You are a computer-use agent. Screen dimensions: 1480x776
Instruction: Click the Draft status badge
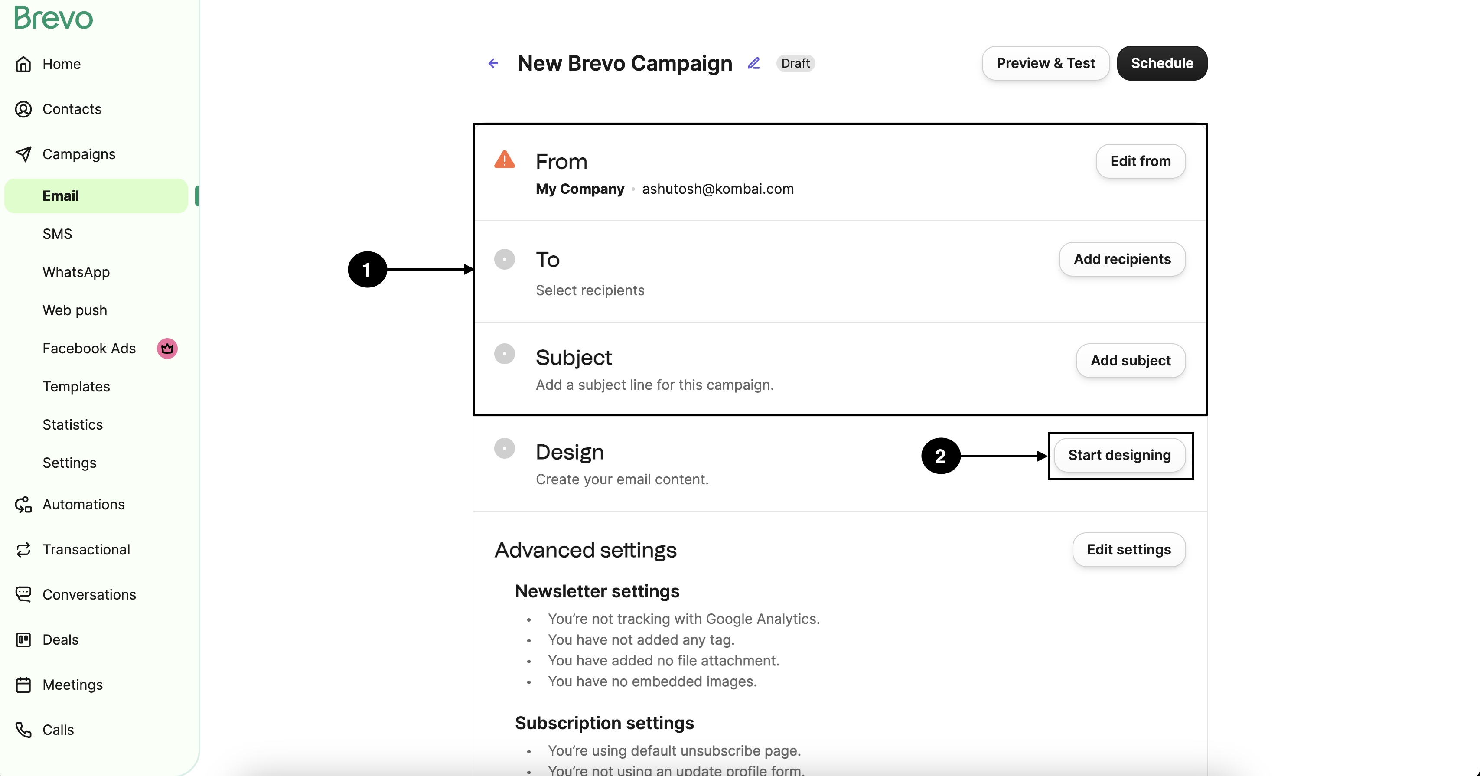(x=795, y=63)
